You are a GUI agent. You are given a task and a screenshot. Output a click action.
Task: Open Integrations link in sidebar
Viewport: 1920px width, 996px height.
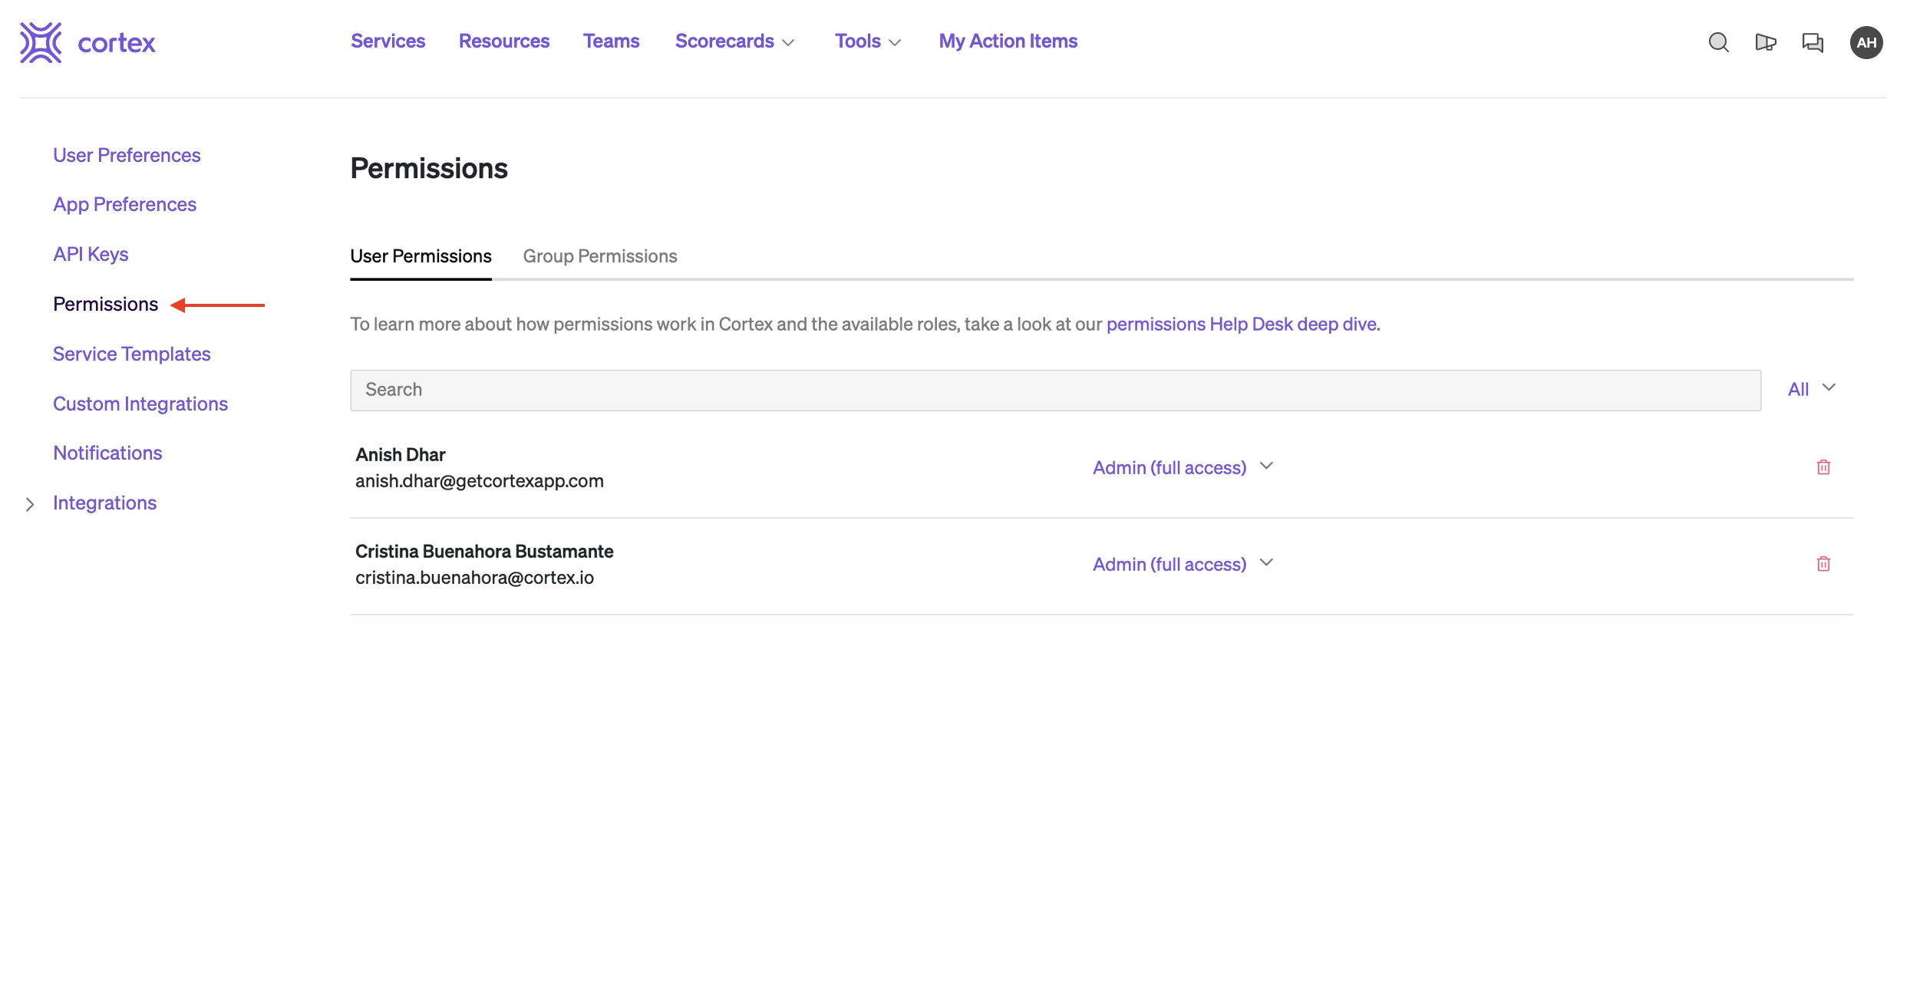click(104, 503)
